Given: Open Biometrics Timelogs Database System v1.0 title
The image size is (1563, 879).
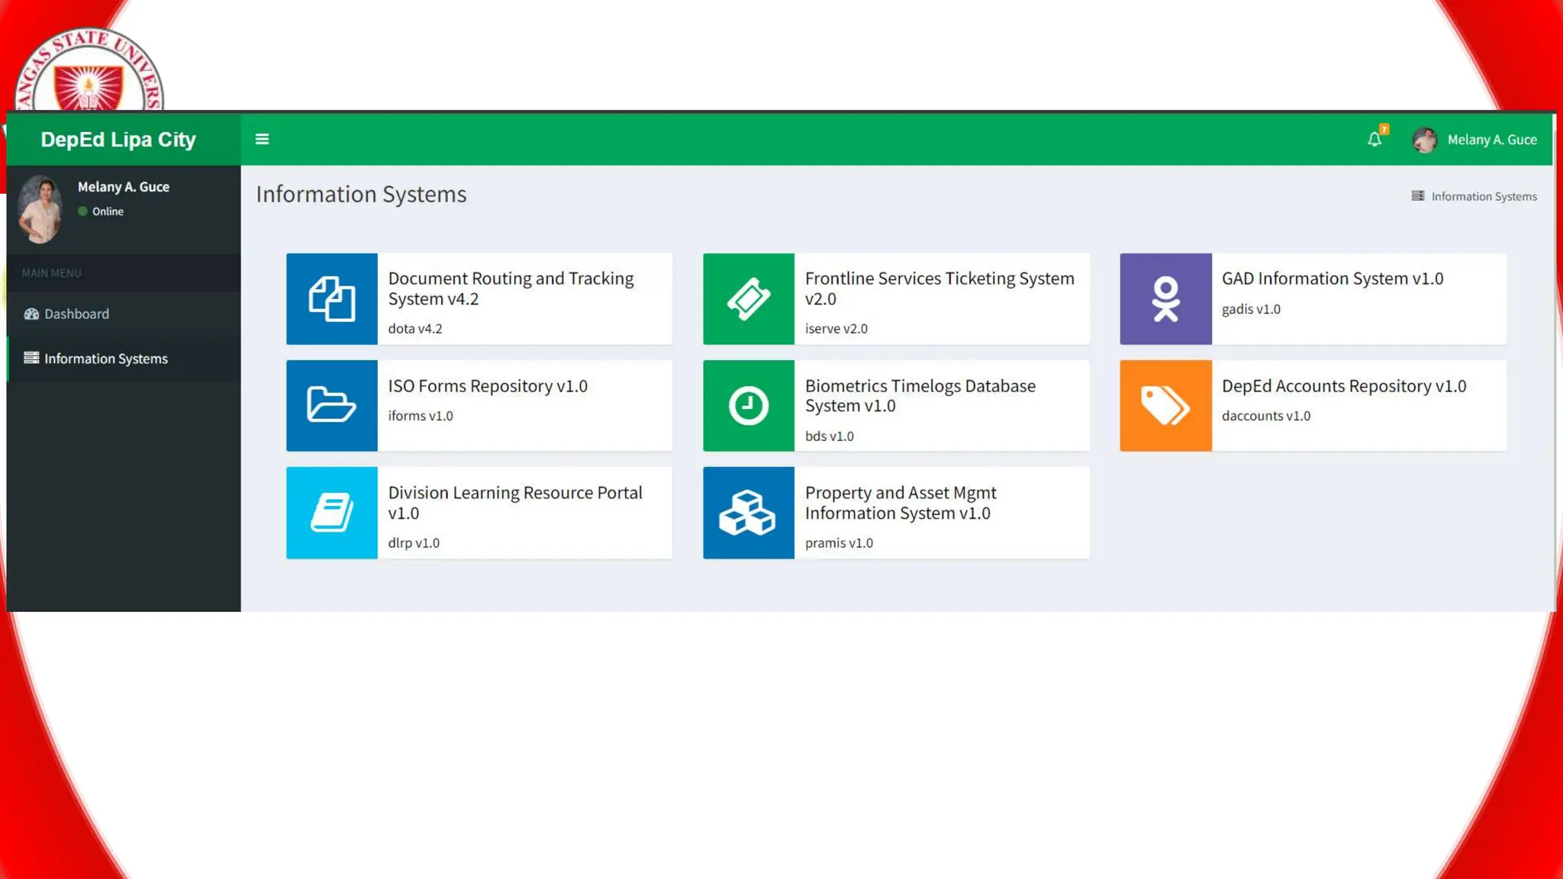Looking at the screenshot, I should point(920,395).
